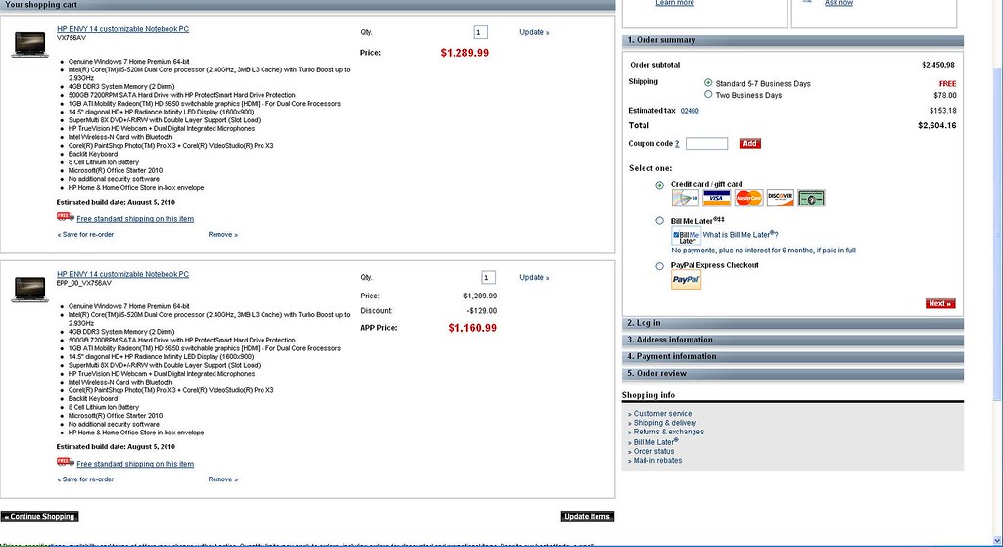Viewport: 1003px width, 547px height.
Task: Open Order status link
Action: point(653,451)
